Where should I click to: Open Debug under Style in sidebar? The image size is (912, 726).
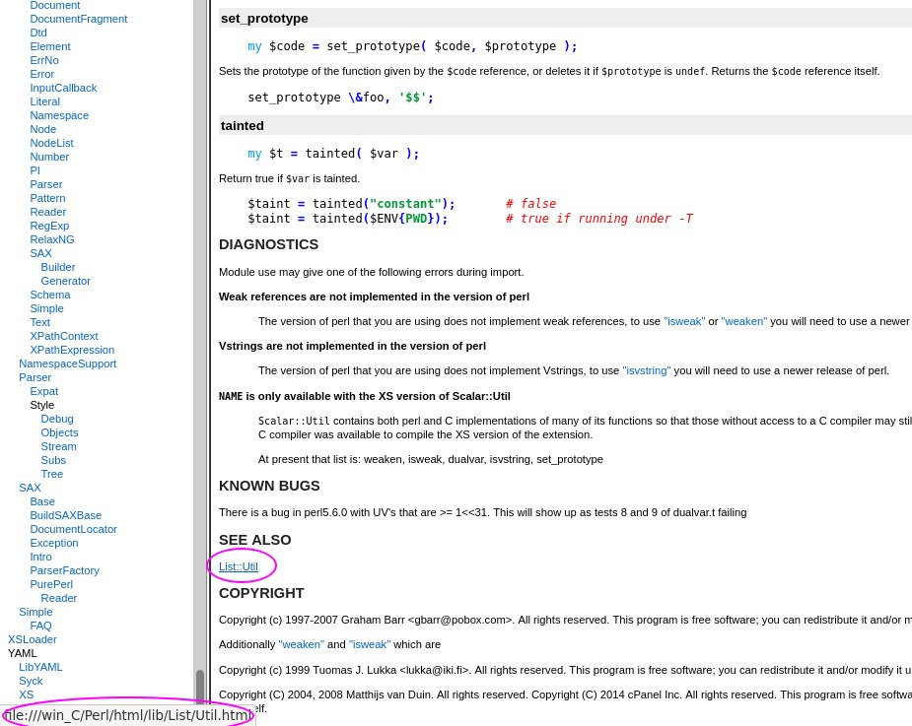(57, 419)
